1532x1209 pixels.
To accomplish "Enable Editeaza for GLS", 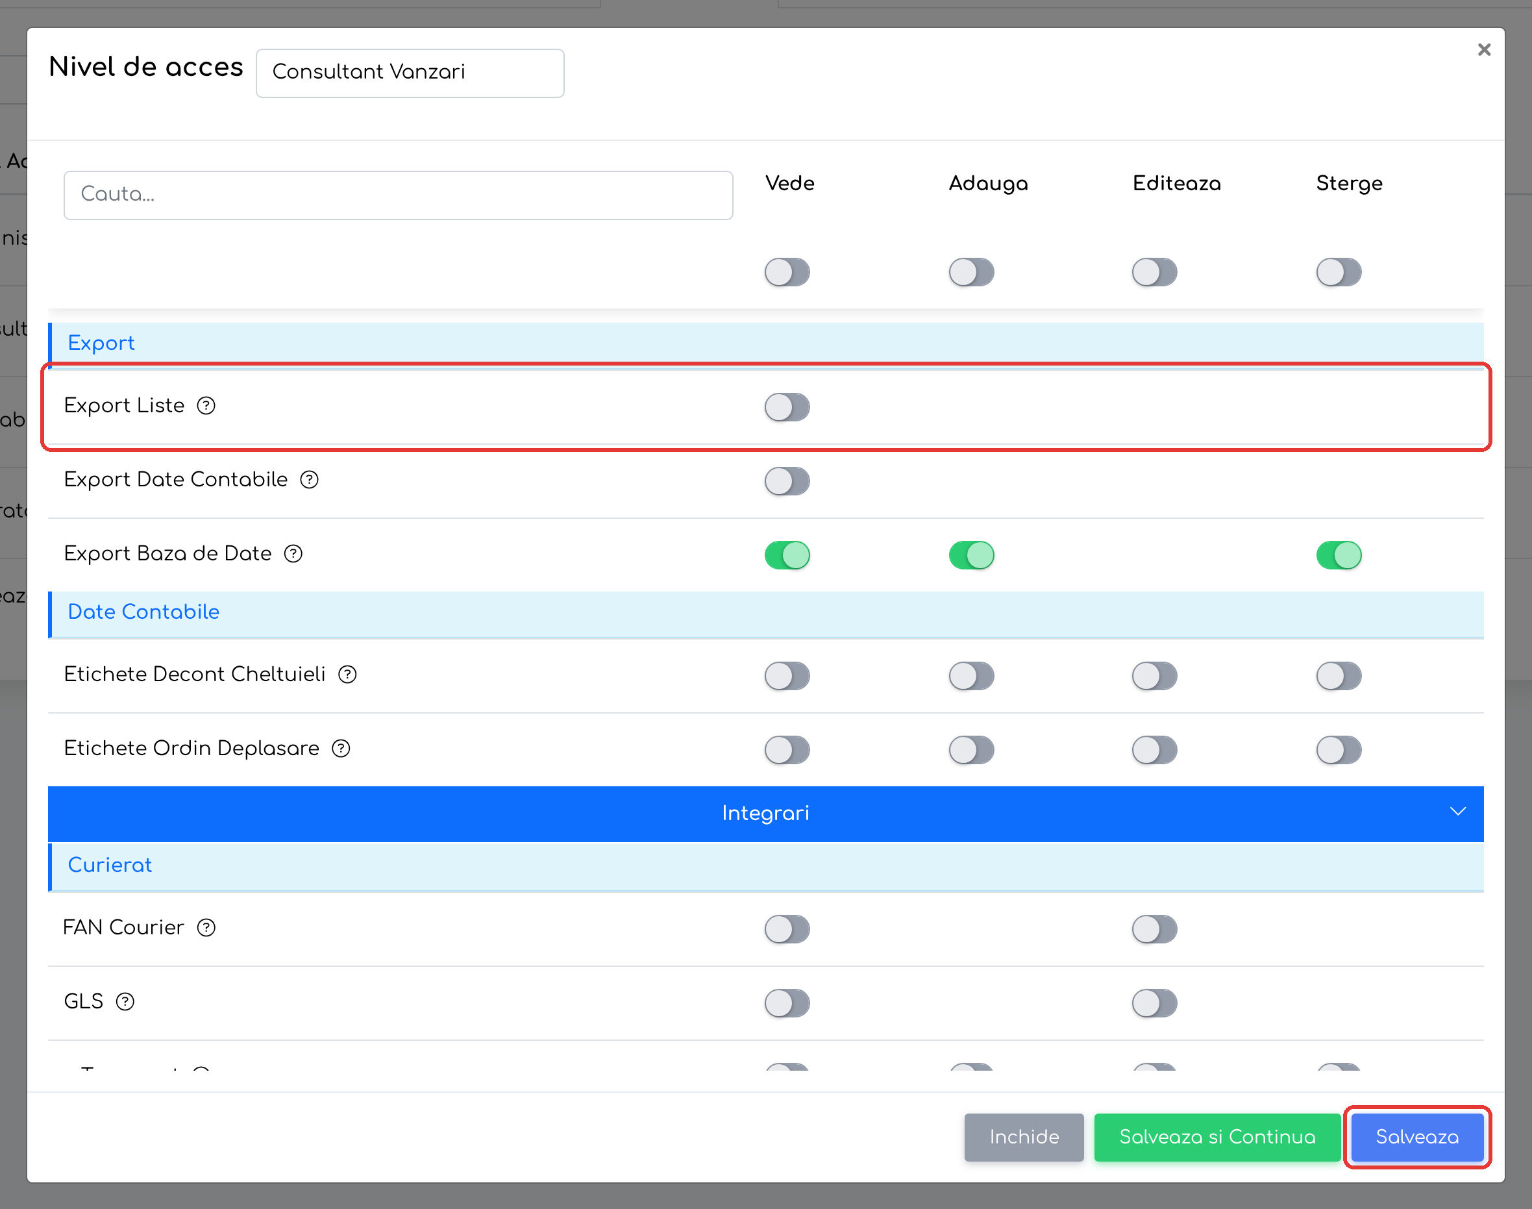I will (x=1154, y=1003).
